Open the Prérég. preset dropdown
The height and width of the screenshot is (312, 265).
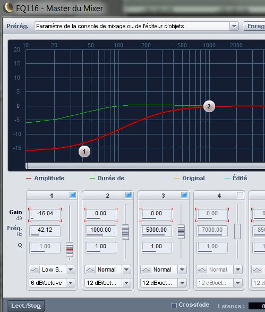coord(234,26)
